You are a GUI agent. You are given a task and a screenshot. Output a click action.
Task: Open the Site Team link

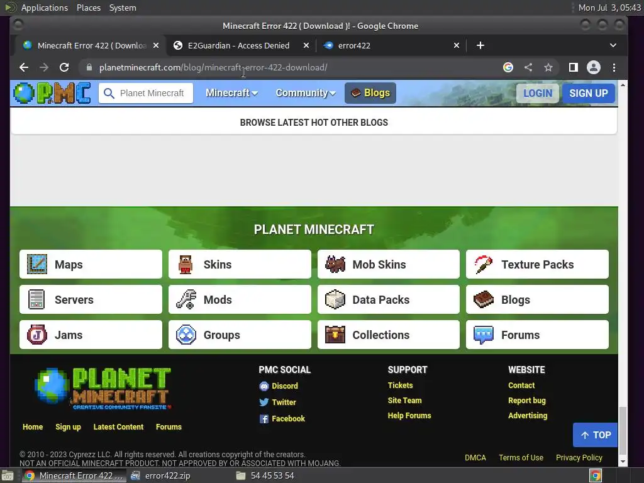(x=404, y=401)
